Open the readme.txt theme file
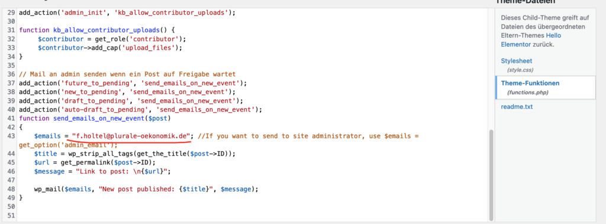606x224 pixels. (516, 106)
